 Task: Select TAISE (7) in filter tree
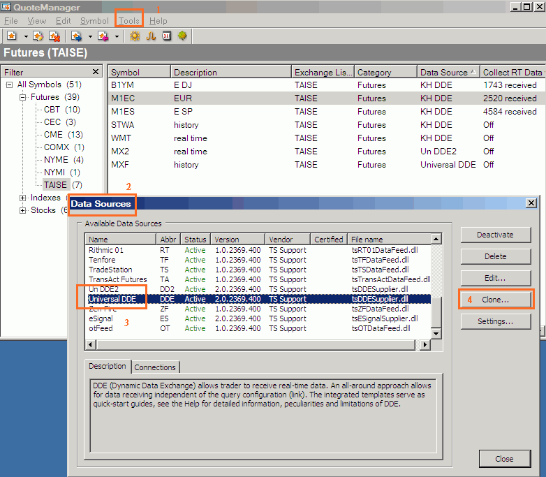point(63,184)
